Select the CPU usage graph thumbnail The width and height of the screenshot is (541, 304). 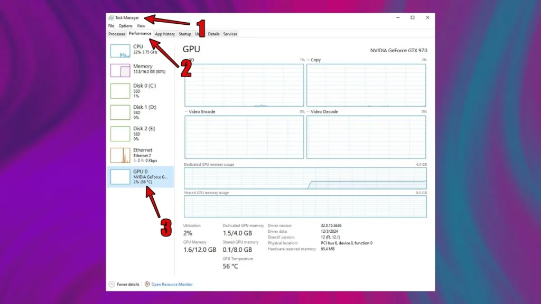tap(120, 51)
